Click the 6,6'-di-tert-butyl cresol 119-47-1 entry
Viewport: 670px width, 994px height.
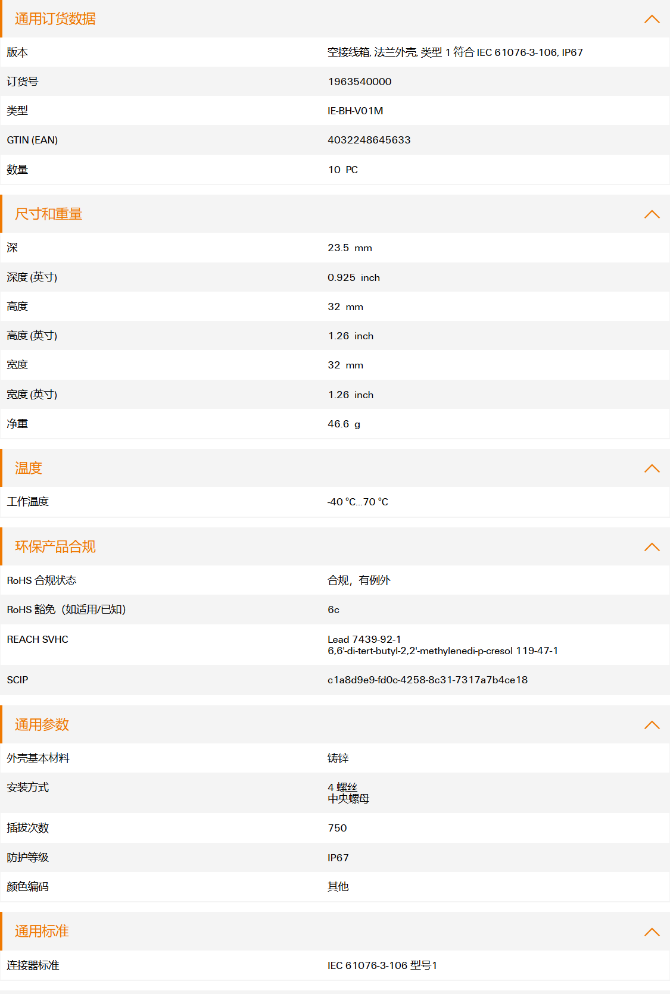[443, 651]
